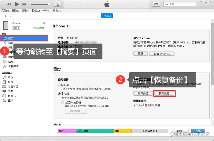Go forward with the right chevron

pyautogui.click(x=11, y=16)
